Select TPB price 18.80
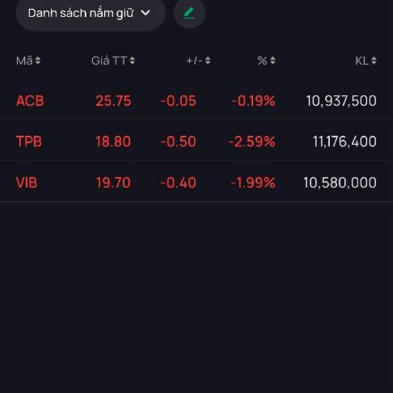 [113, 141]
